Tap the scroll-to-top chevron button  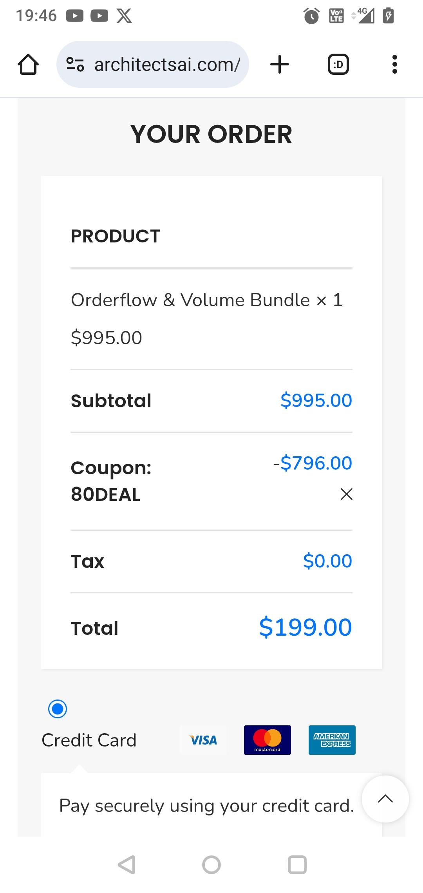click(385, 799)
